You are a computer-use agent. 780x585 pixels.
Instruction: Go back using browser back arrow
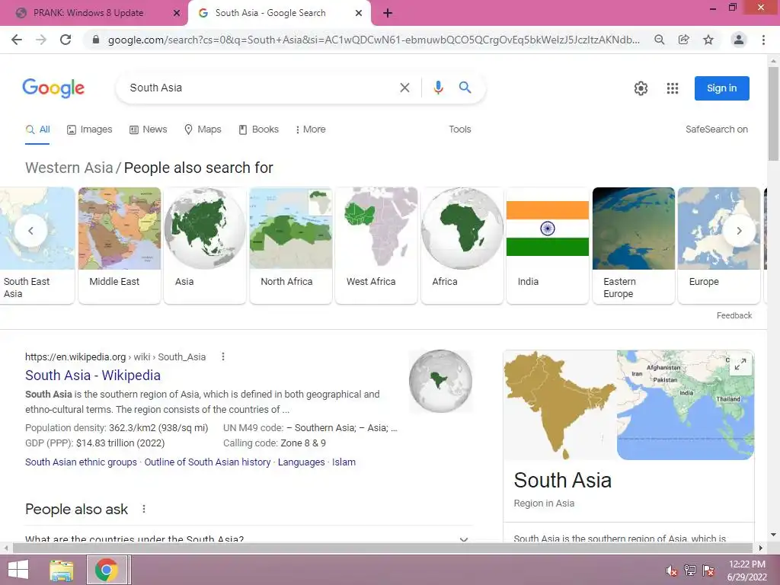[x=17, y=40]
